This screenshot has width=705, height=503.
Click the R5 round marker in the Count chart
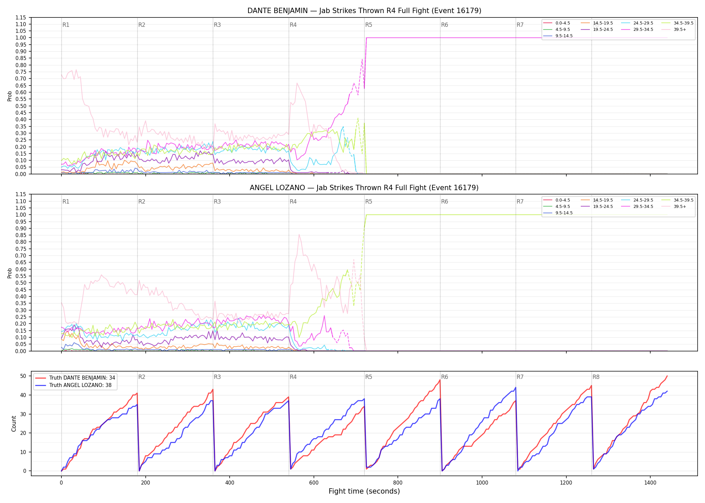coord(369,377)
